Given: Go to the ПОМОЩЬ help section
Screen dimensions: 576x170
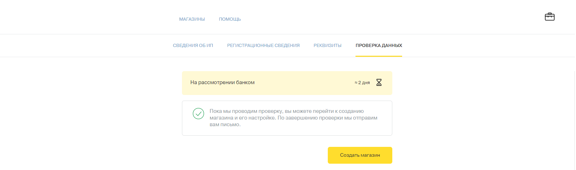Looking at the screenshot, I should pos(230,19).
